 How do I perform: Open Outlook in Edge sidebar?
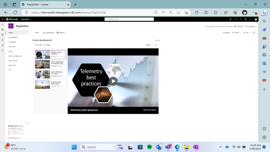pos(264,63)
